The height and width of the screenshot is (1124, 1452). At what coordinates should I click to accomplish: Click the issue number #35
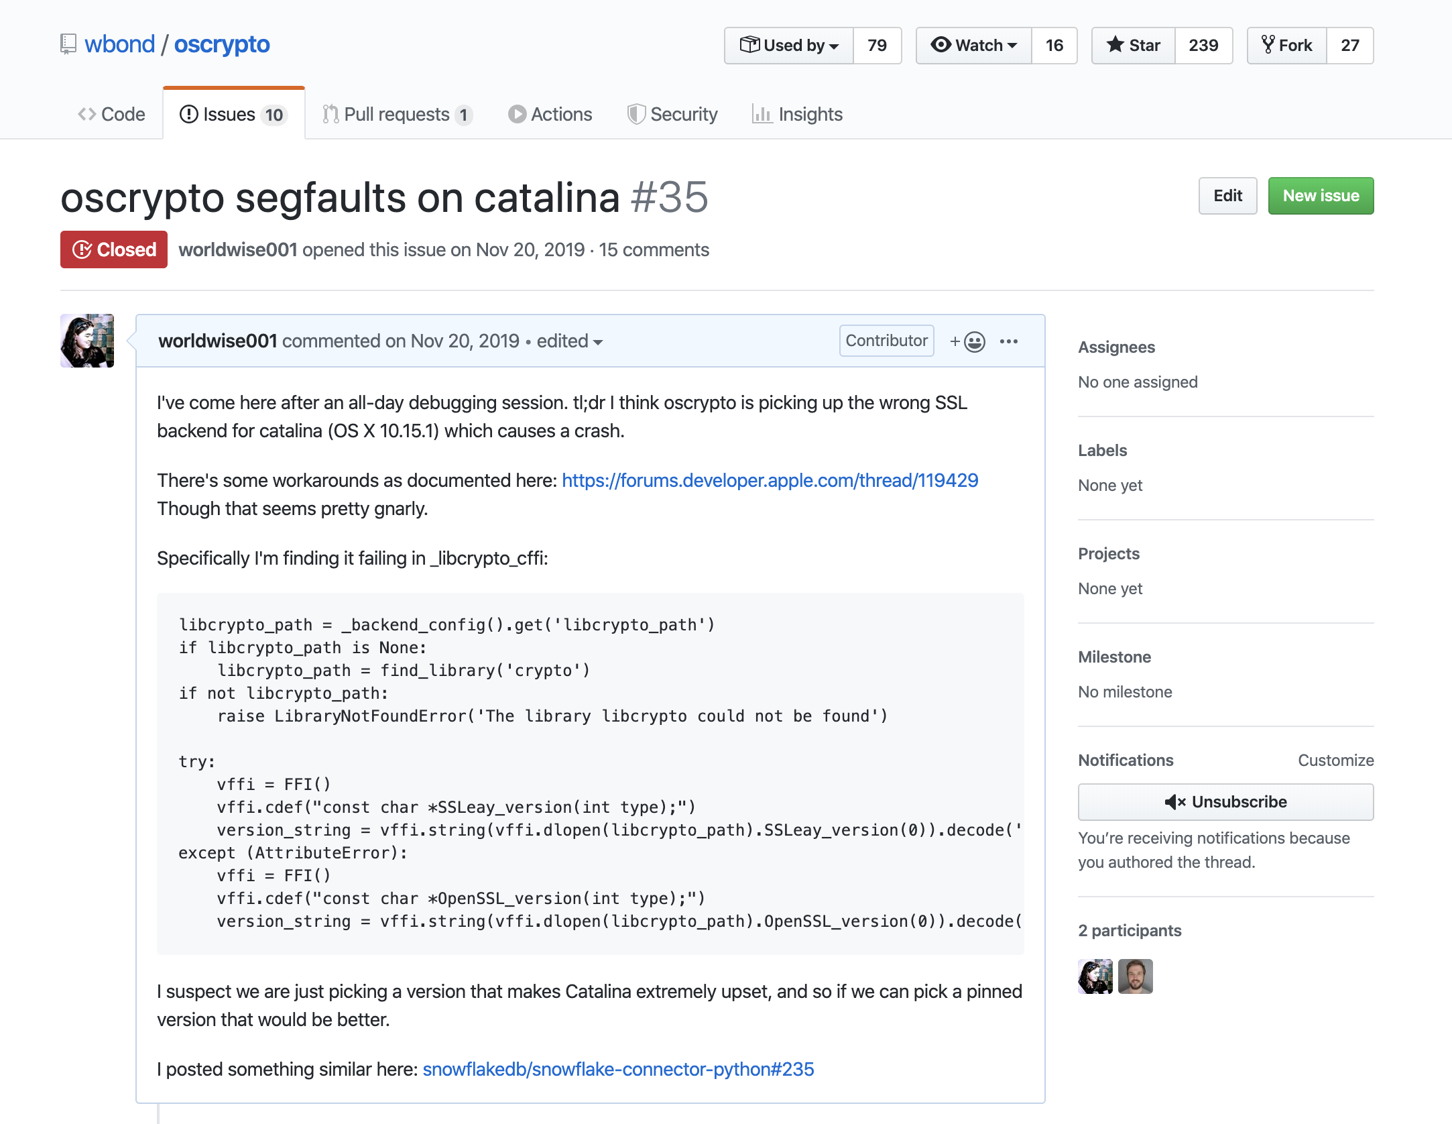pyautogui.click(x=669, y=197)
